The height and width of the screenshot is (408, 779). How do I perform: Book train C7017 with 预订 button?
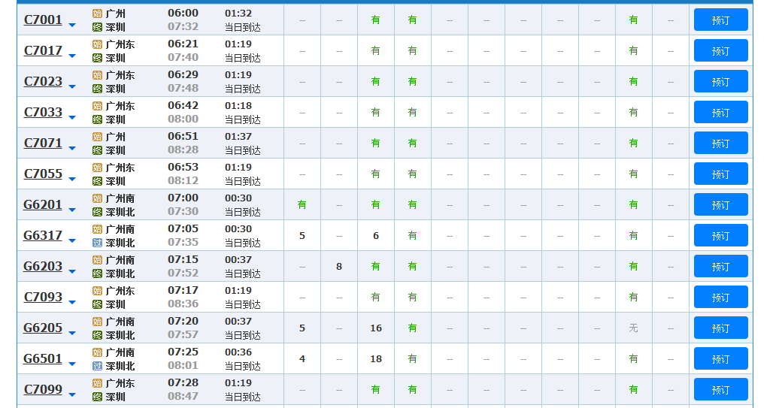(720, 50)
